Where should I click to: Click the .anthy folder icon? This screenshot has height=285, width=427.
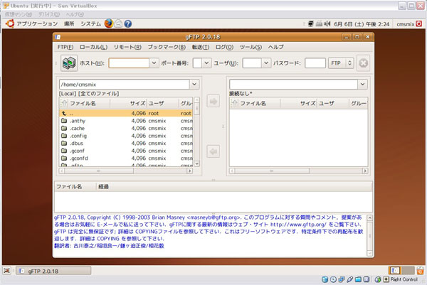64,121
